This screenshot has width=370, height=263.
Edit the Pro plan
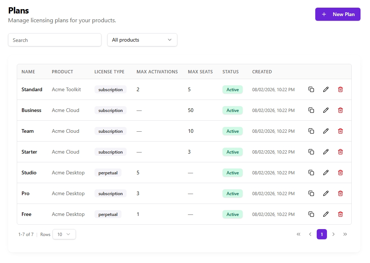(326, 193)
